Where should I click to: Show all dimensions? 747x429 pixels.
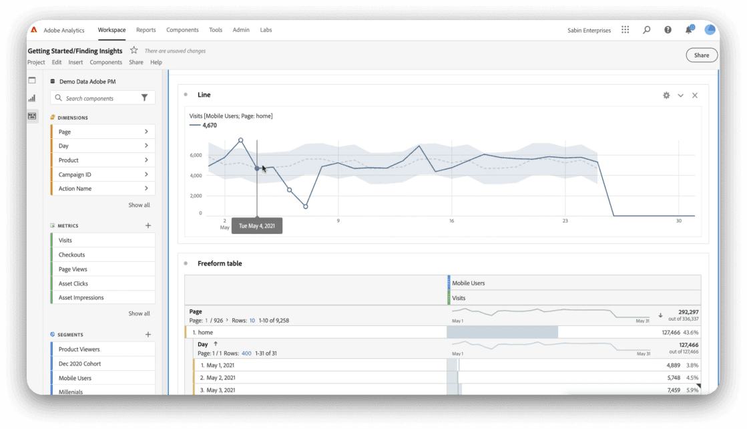pos(139,205)
